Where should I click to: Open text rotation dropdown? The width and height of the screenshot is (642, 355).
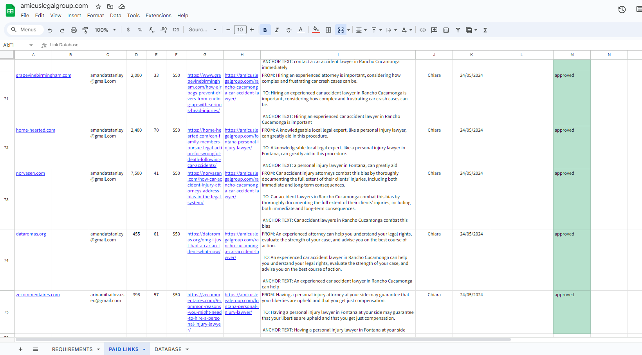[x=407, y=30]
